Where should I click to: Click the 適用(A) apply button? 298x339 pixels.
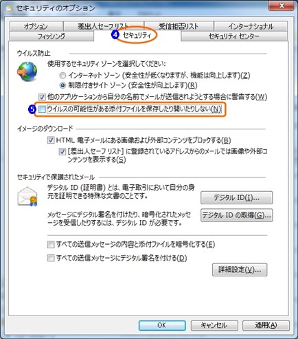pyautogui.click(x=266, y=325)
